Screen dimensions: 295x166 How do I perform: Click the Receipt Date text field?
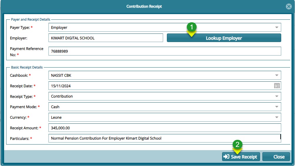pyautogui.click(x=160, y=86)
